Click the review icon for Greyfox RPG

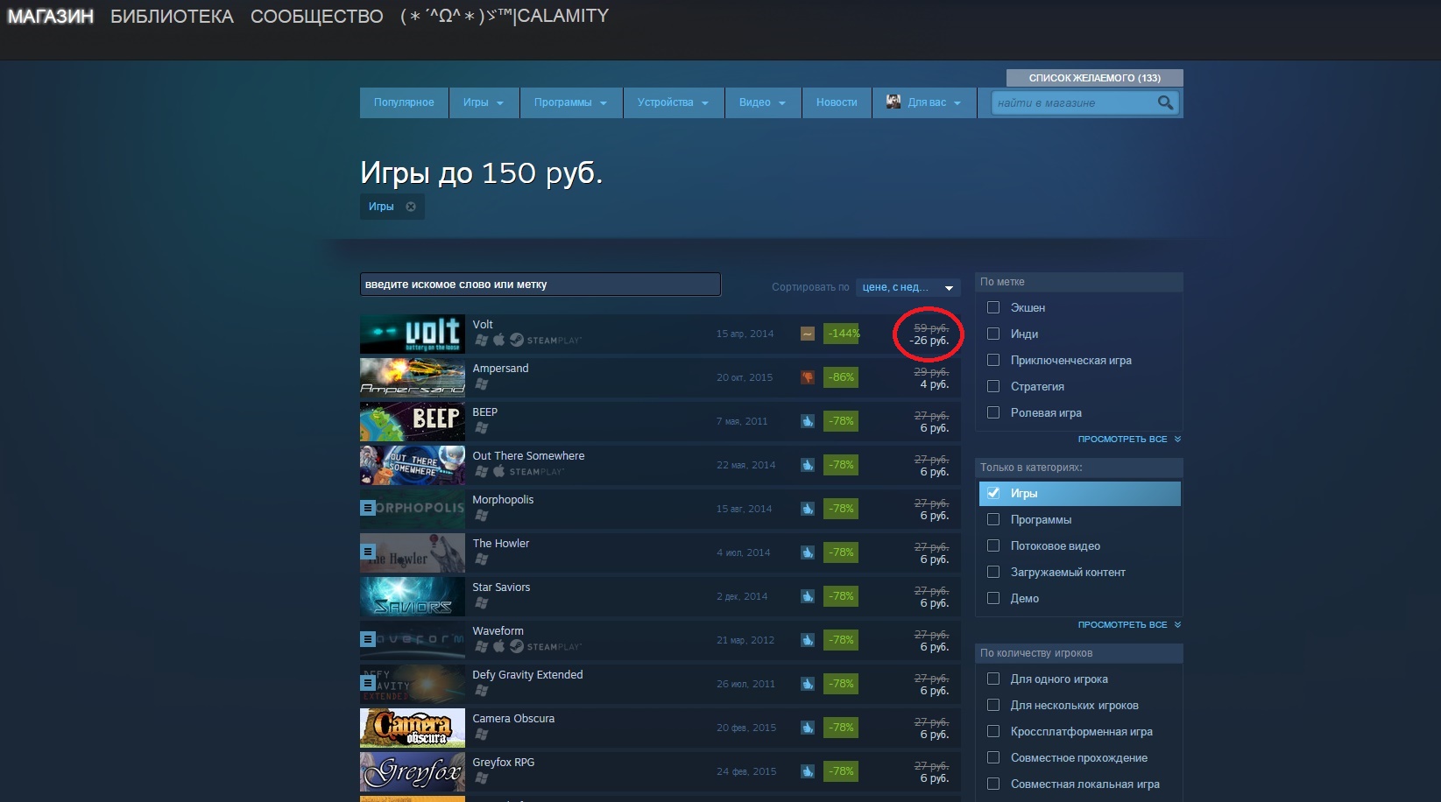coord(808,771)
